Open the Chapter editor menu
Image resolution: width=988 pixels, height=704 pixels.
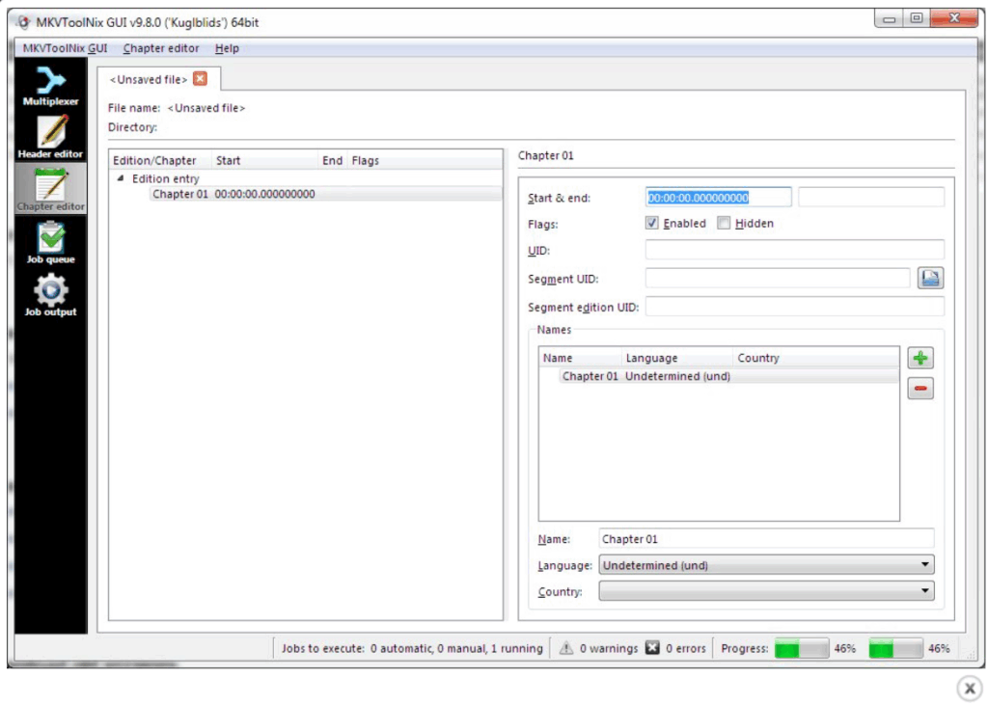pos(162,48)
